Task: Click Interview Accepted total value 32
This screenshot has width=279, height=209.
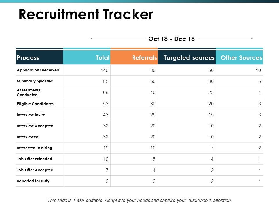Action: 106,126
